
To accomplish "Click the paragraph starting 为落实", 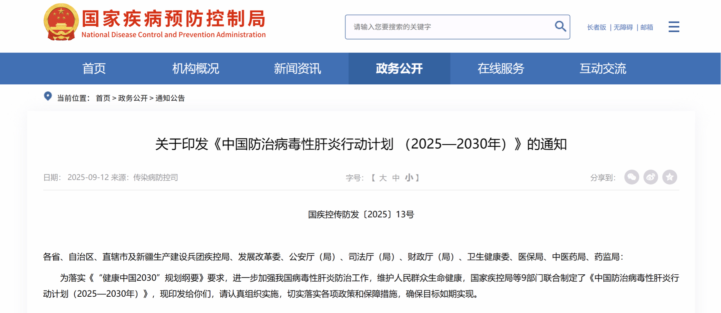I will 361,286.
